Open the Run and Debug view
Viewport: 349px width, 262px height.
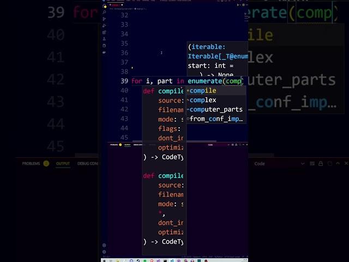tap(104, 26)
